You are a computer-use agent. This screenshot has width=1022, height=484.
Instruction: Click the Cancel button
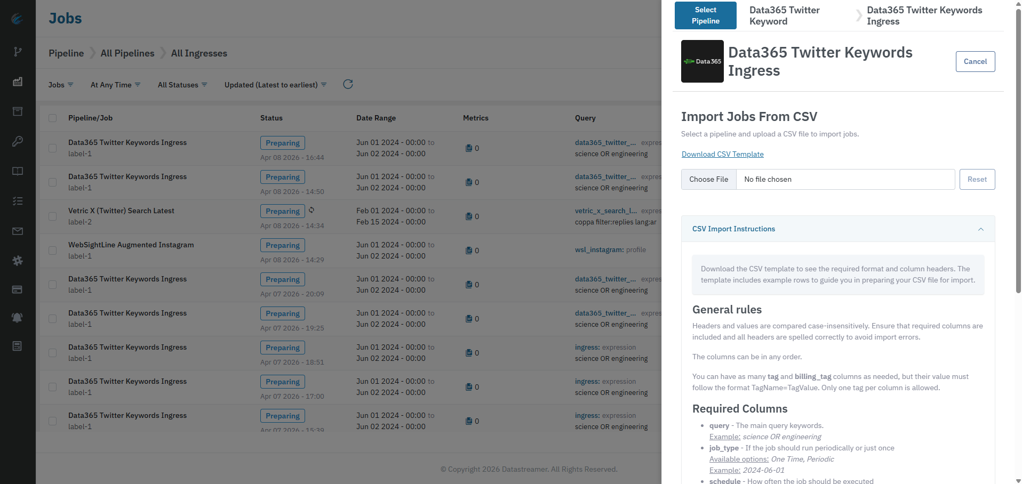click(x=975, y=61)
